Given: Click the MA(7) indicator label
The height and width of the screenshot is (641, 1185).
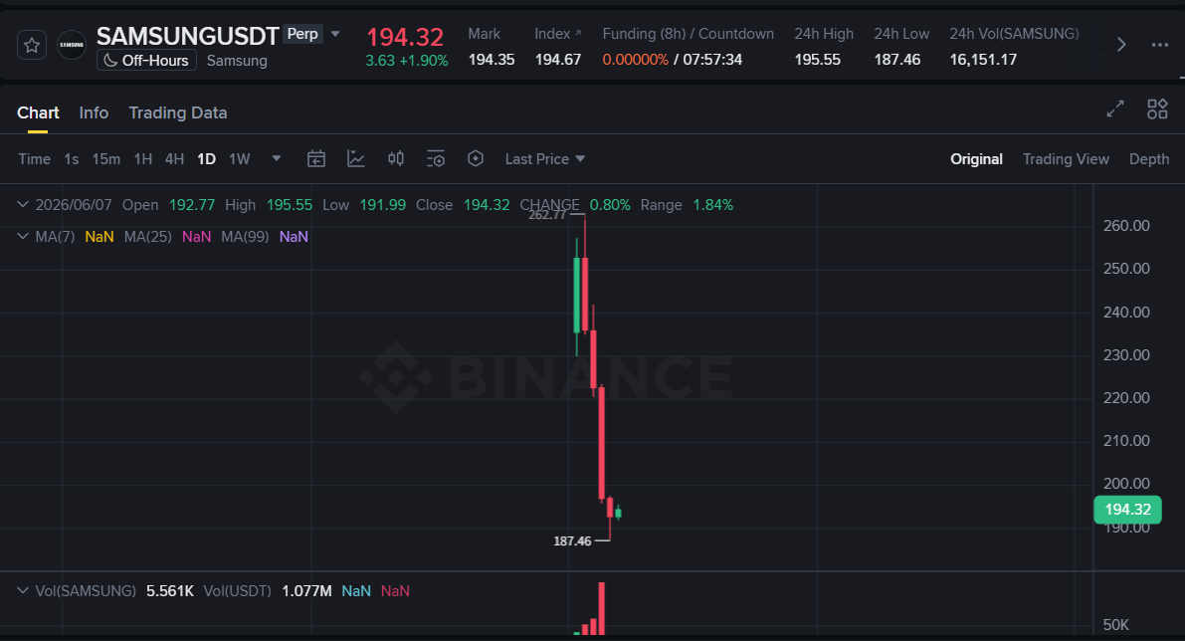Looking at the screenshot, I should point(55,237).
